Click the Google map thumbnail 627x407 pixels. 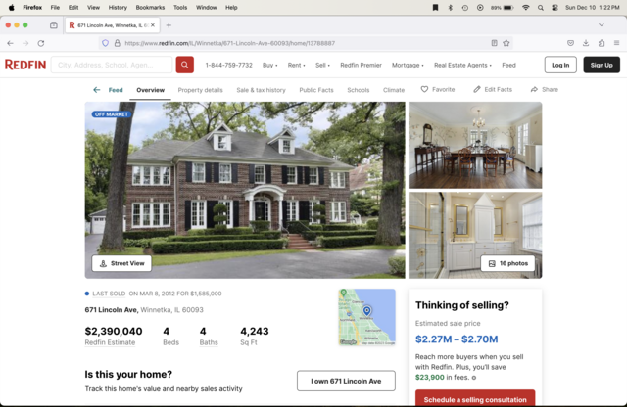point(367,317)
